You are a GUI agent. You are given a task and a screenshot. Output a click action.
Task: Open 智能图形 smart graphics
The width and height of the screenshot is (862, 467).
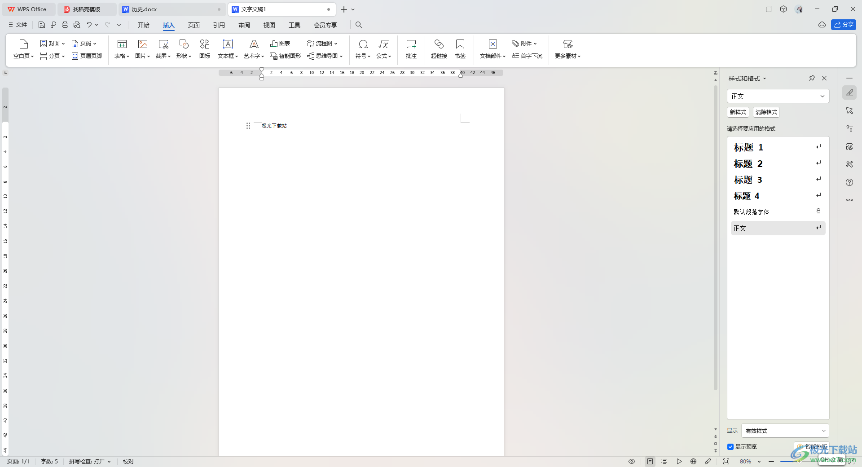click(286, 56)
